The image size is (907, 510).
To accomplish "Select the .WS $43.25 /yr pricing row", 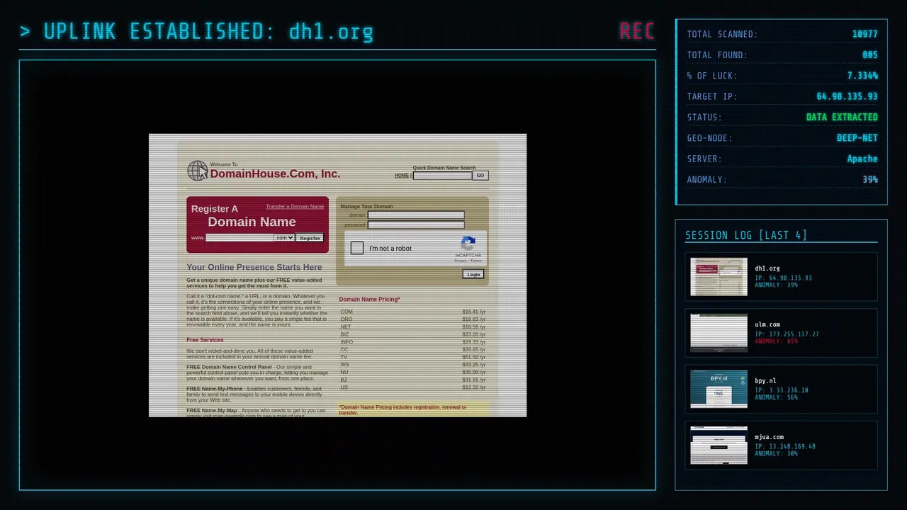I will 412,365.
